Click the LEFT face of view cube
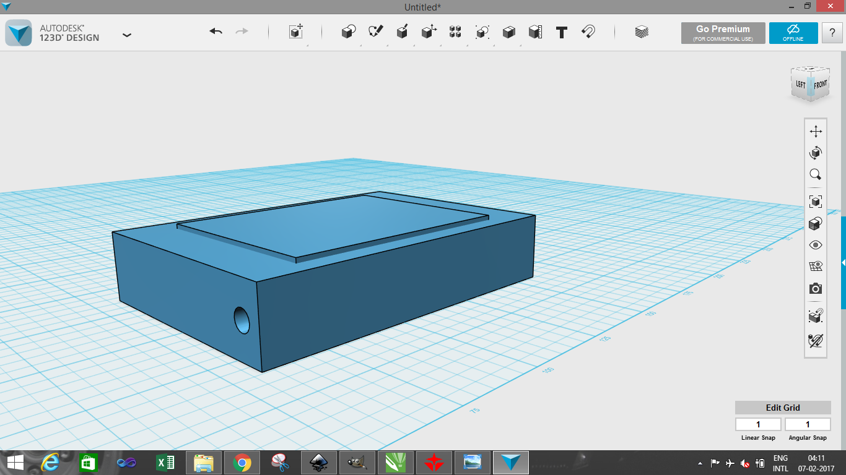The height and width of the screenshot is (475, 846). tap(800, 85)
